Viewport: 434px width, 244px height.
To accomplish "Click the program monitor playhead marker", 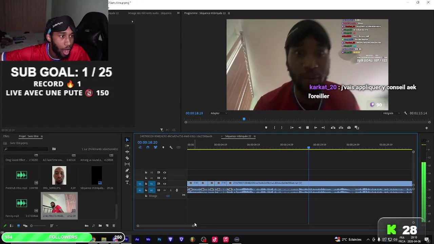I will click(x=244, y=119).
